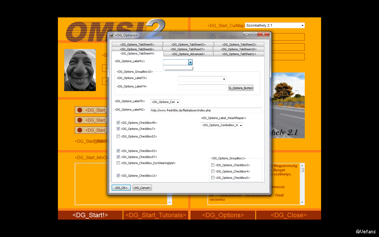Switch to DG_Options_TabSheet3 tab

point(188,45)
